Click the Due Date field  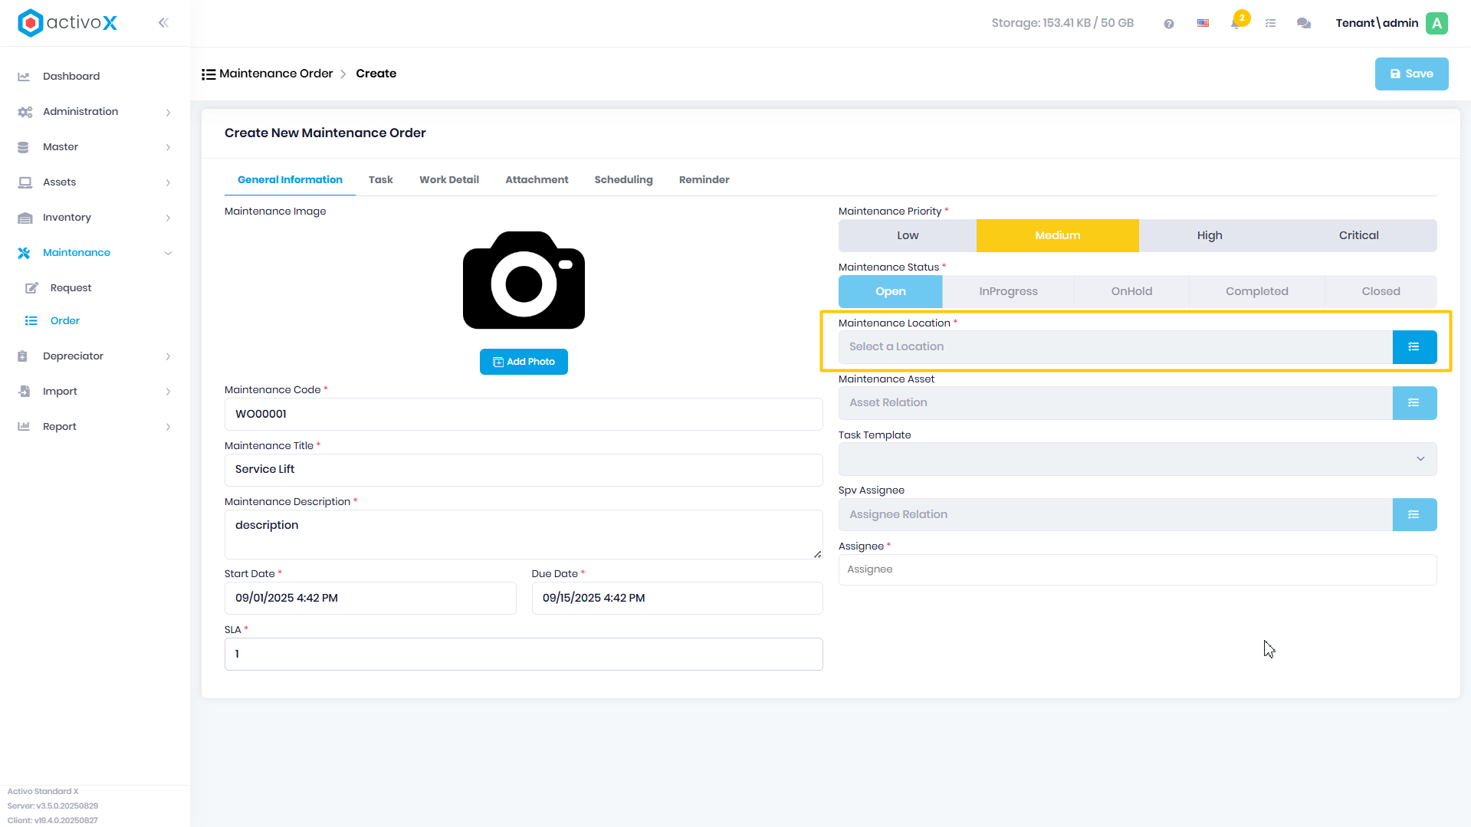[x=677, y=599]
